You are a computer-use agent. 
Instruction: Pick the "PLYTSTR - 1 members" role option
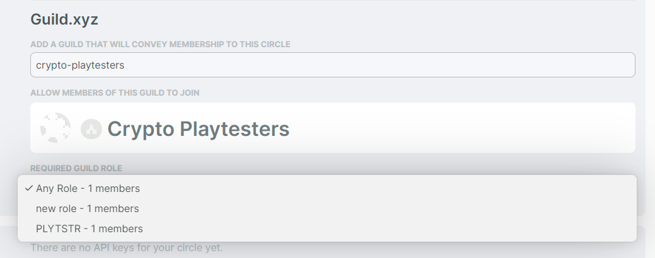[x=90, y=228]
